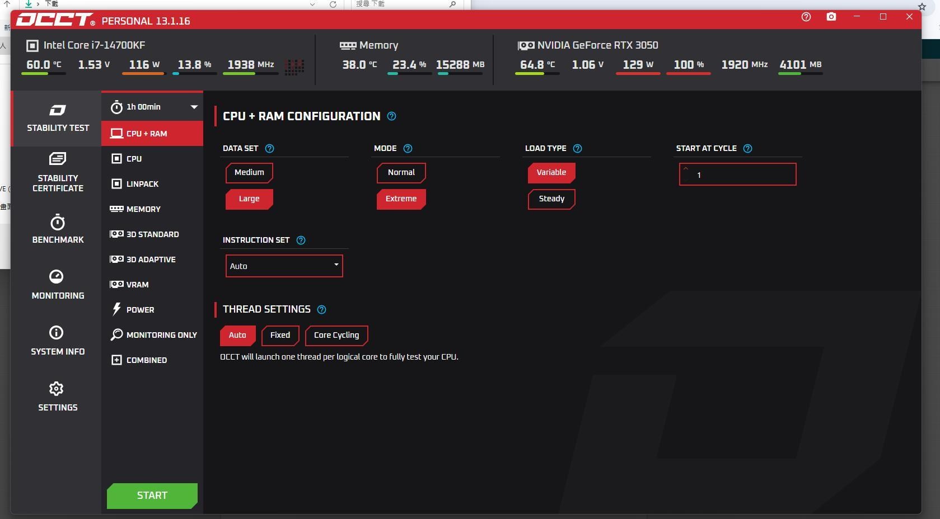Screen dimensions: 940x519
Task: Select Fixed thread setting
Action: (x=280, y=335)
